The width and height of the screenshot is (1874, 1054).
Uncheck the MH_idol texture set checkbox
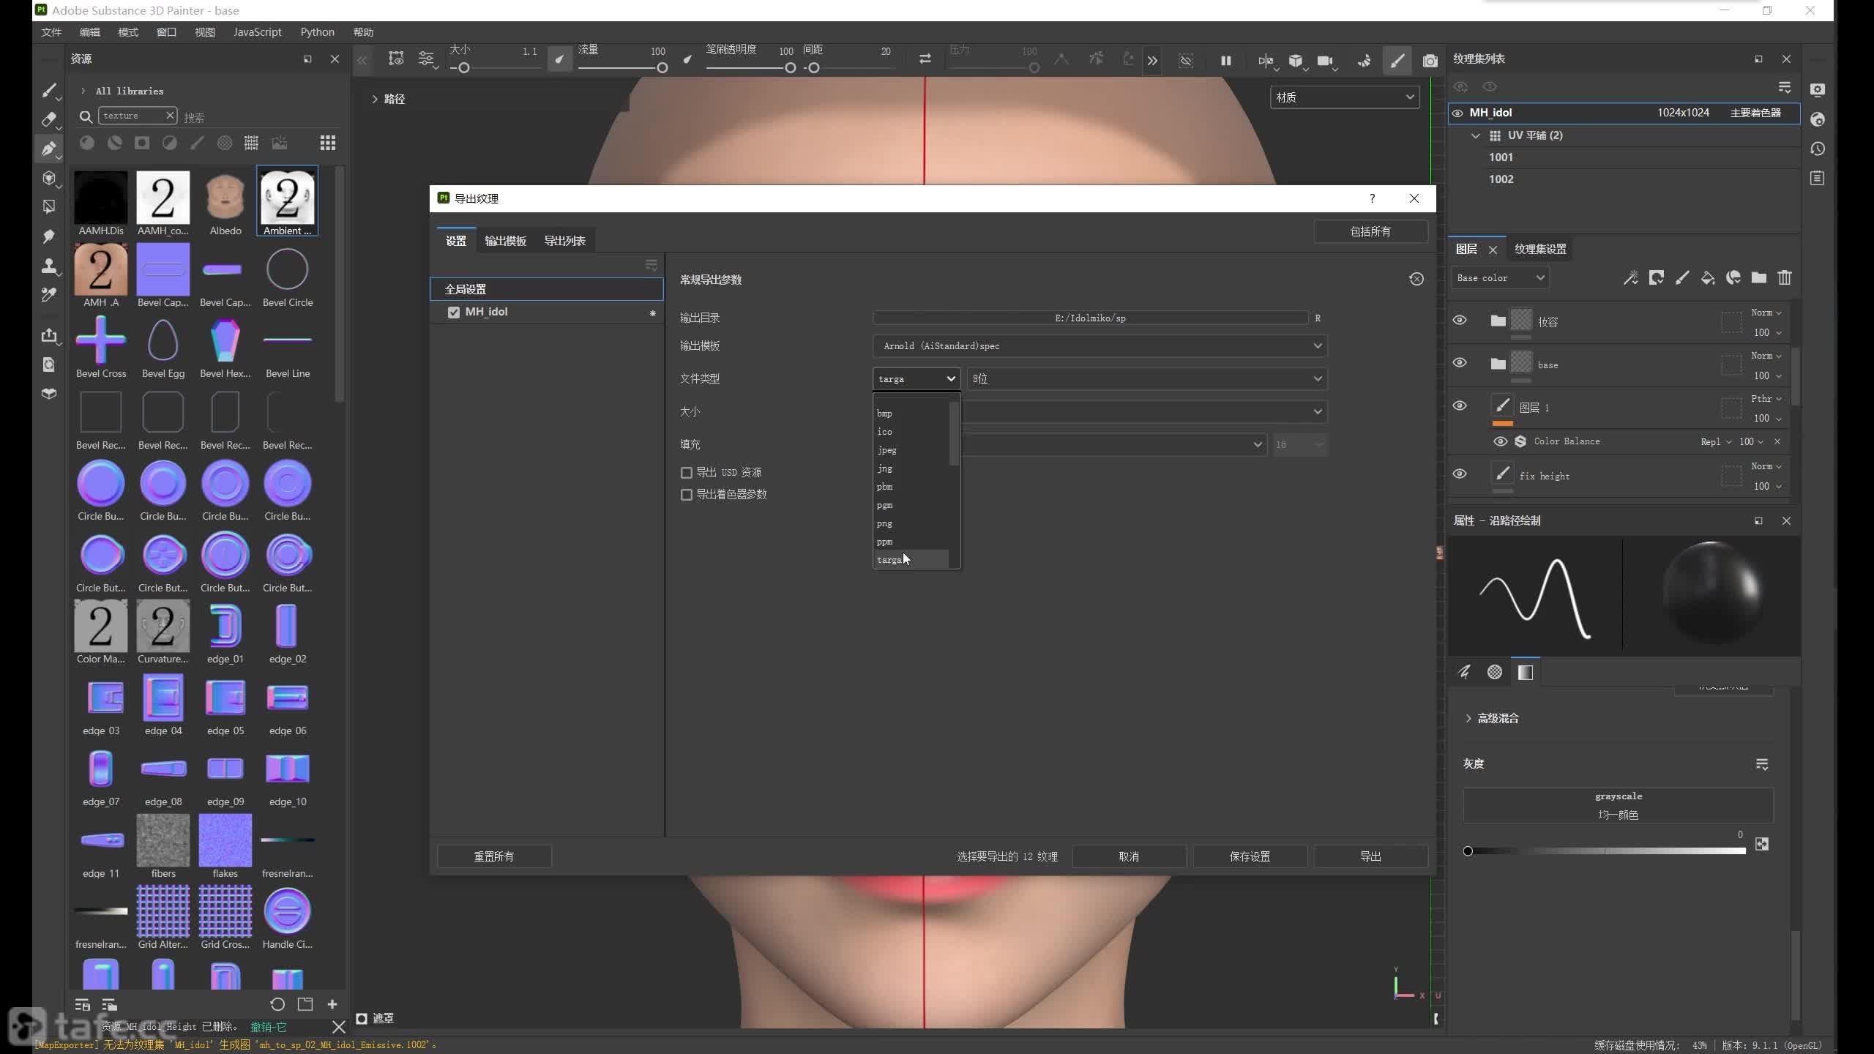click(x=454, y=313)
